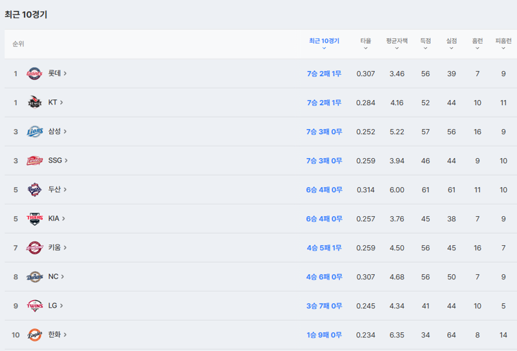Sort by 득점 column header
Viewport: 517px width, 351px height.
coord(425,44)
